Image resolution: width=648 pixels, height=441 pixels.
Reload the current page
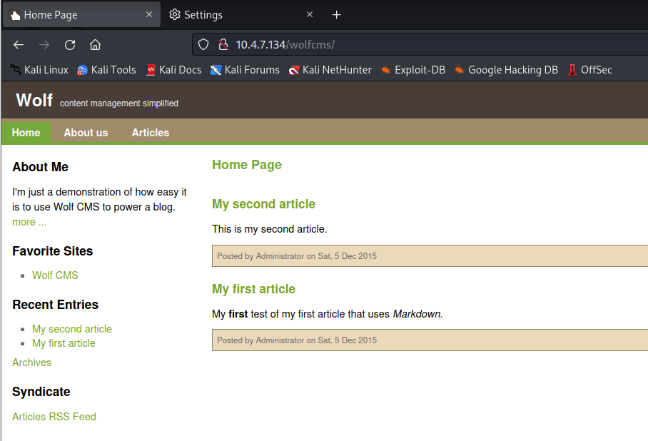tap(70, 45)
